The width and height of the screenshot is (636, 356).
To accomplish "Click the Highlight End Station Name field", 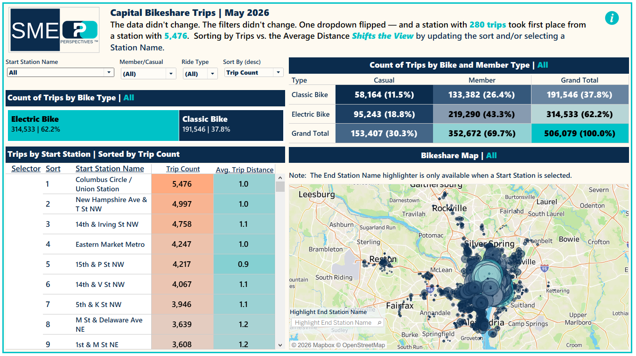I will (x=337, y=322).
